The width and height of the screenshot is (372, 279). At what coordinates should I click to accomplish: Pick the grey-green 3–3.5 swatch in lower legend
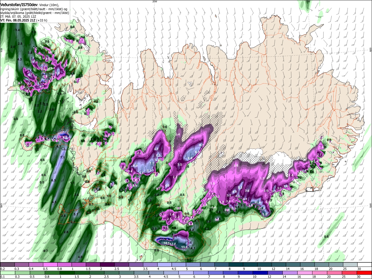click(126, 273)
